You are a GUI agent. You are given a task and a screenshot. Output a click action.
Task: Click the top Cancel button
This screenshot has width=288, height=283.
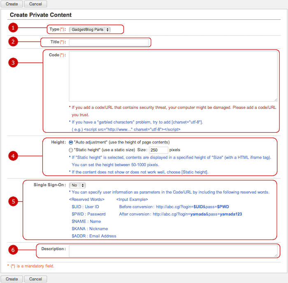pos(35,4)
